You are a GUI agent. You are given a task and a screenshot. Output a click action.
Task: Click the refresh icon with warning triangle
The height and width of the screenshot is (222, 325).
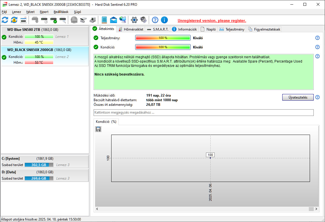14,20
